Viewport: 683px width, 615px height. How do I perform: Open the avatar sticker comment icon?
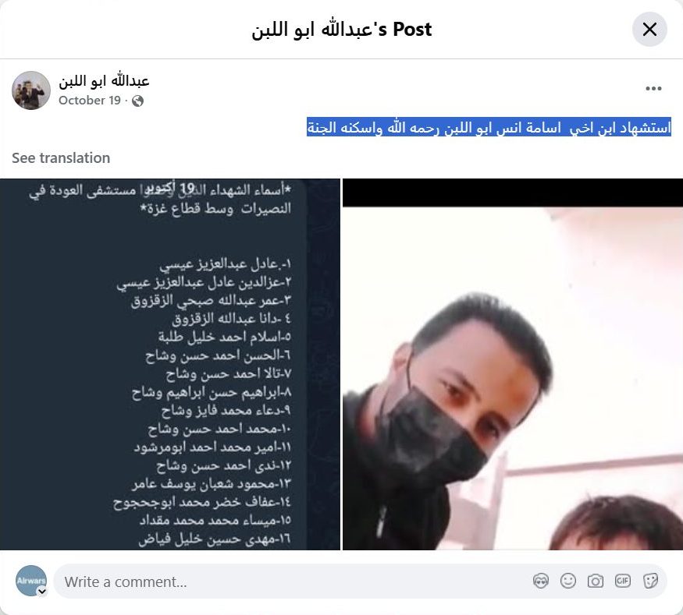click(x=541, y=581)
